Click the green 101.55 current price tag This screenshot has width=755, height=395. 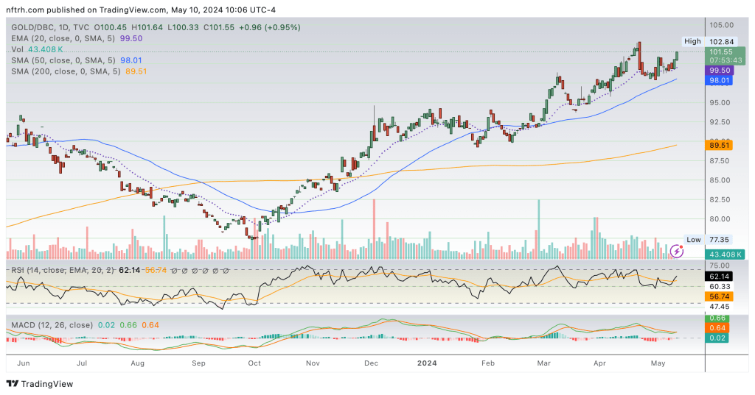coord(723,52)
